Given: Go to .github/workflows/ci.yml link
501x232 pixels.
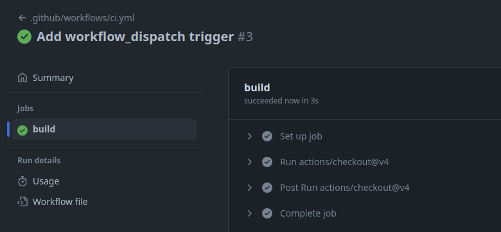Looking at the screenshot, I should pyautogui.click(x=82, y=18).
